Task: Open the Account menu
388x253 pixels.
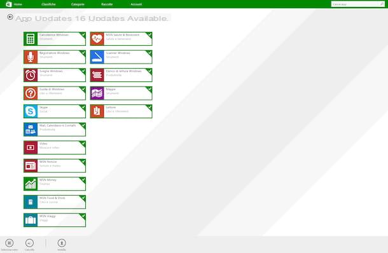Action: (x=136, y=4)
